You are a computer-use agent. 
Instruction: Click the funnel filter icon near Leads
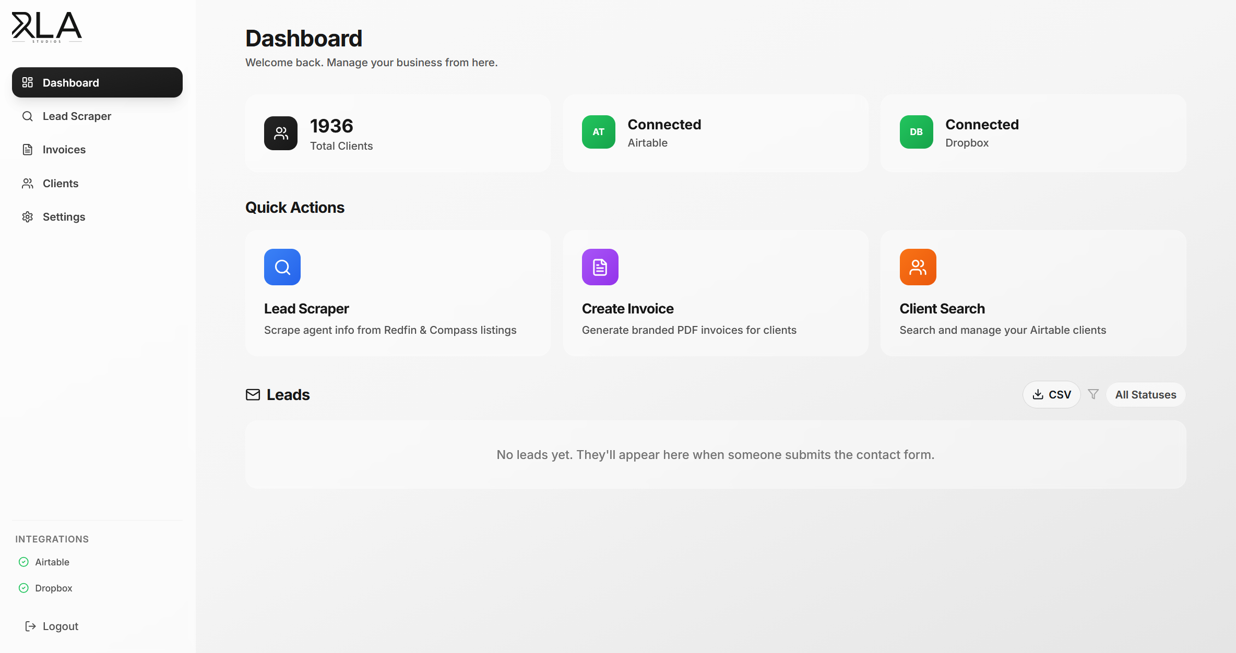(1093, 394)
